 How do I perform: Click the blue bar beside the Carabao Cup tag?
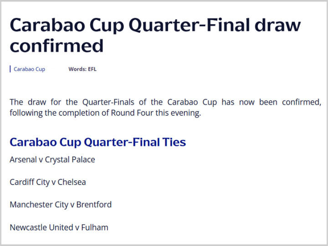pos(10,69)
